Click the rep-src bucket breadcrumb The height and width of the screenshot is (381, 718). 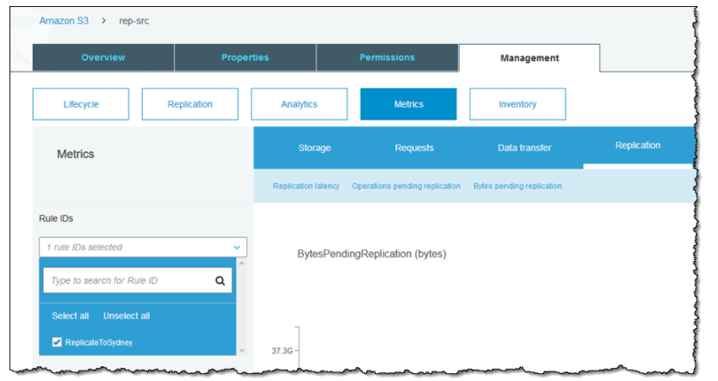click(133, 21)
